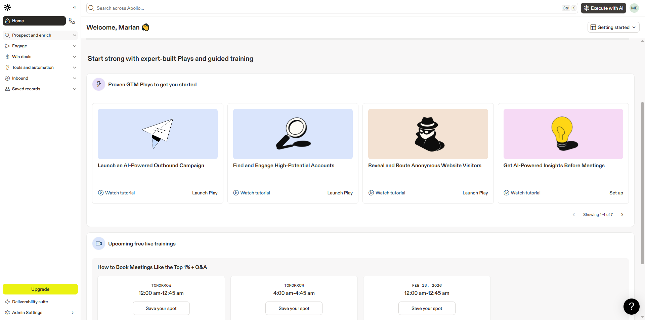This screenshot has height=320, width=645.
Task: Click the video camera trainings icon
Action: (99, 244)
